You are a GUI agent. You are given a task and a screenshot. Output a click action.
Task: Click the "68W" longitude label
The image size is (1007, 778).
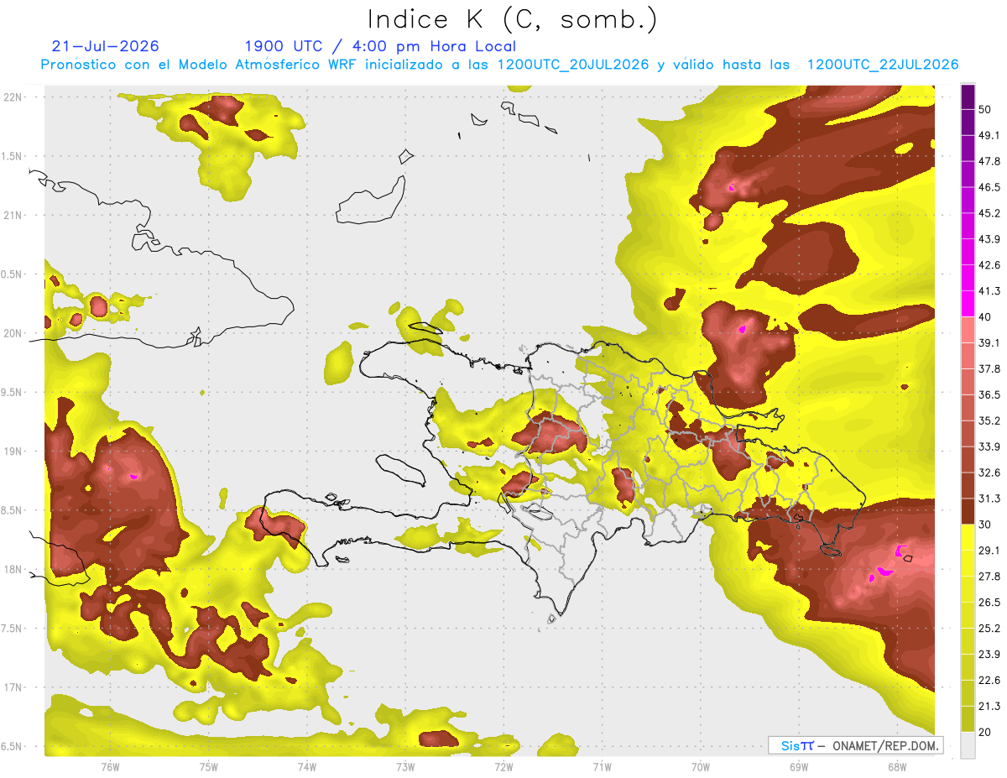tap(897, 767)
